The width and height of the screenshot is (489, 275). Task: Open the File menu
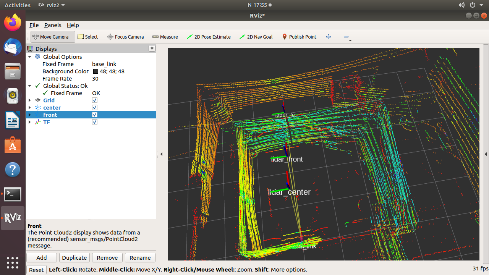pos(34,25)
